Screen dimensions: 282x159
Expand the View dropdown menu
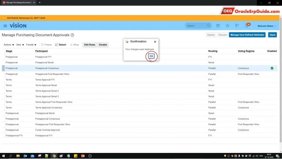20,45
